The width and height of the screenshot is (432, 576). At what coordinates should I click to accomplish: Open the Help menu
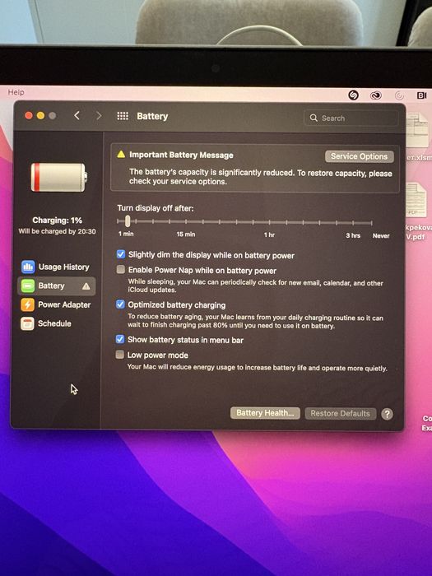[x=16, y=92]
